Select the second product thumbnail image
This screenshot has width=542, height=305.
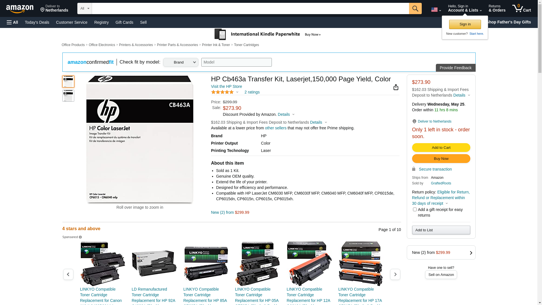pos(68,96)
